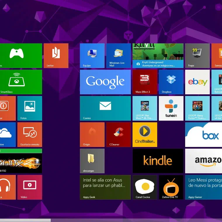Open the TuneIn radio tile
Image resolution: width=222 pixels, height=222 pixels.
click(x=171, y=108)
